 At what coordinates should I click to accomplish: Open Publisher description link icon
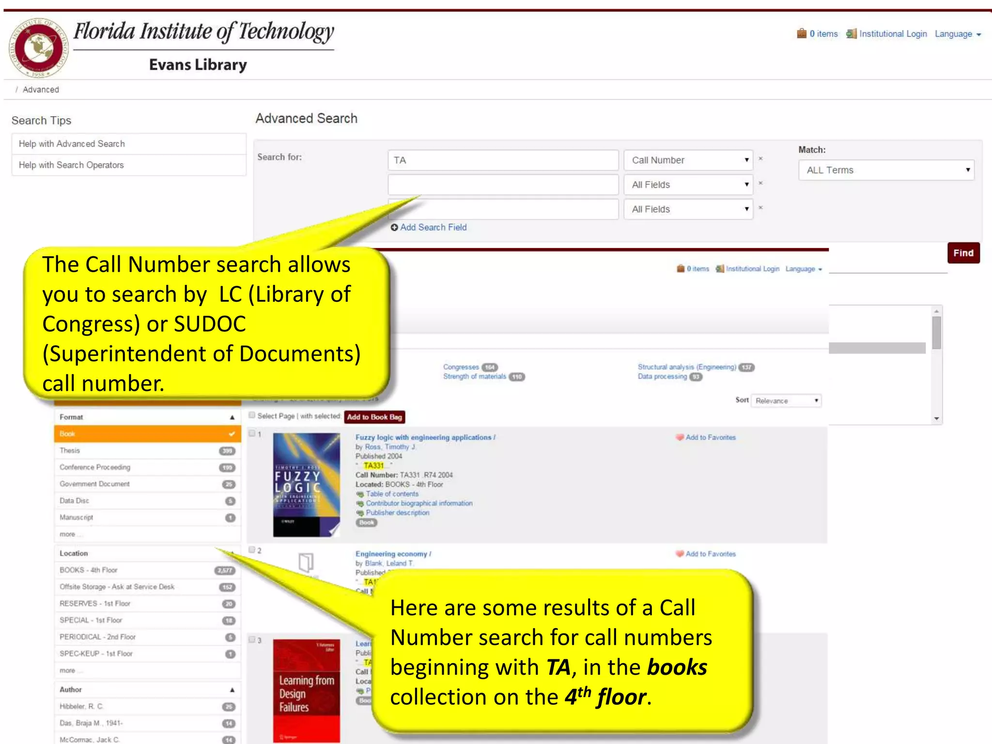360,512
